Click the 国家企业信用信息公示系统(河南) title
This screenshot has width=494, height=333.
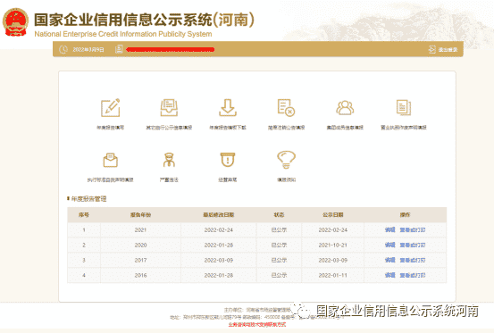click(144, 20)
